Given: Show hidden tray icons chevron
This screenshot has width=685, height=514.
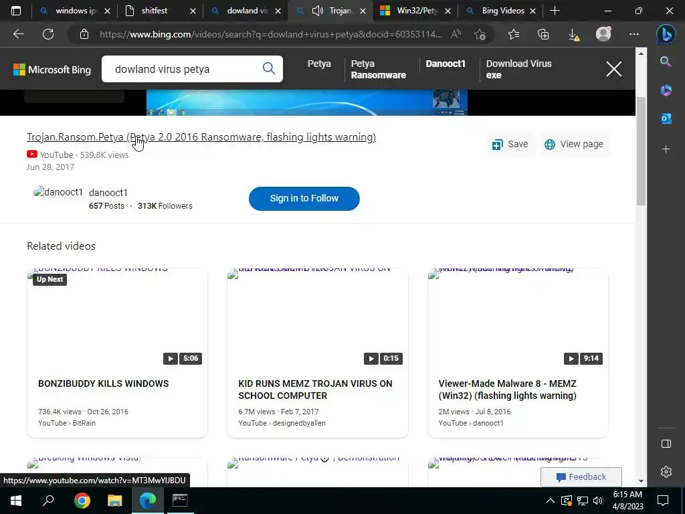Looking at the screenshot, I should coord(550,501).
